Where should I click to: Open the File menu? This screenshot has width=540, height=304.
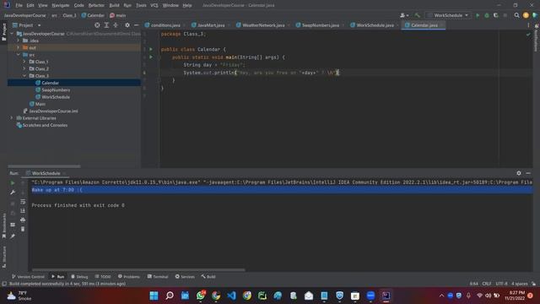pyautogui.click(x=19, y=5)
